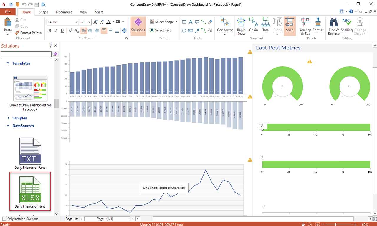Screen dimensions: 377x226
Task: Select the XLSX Daily Friends of Fans data source
Action: tap(30, 191)
